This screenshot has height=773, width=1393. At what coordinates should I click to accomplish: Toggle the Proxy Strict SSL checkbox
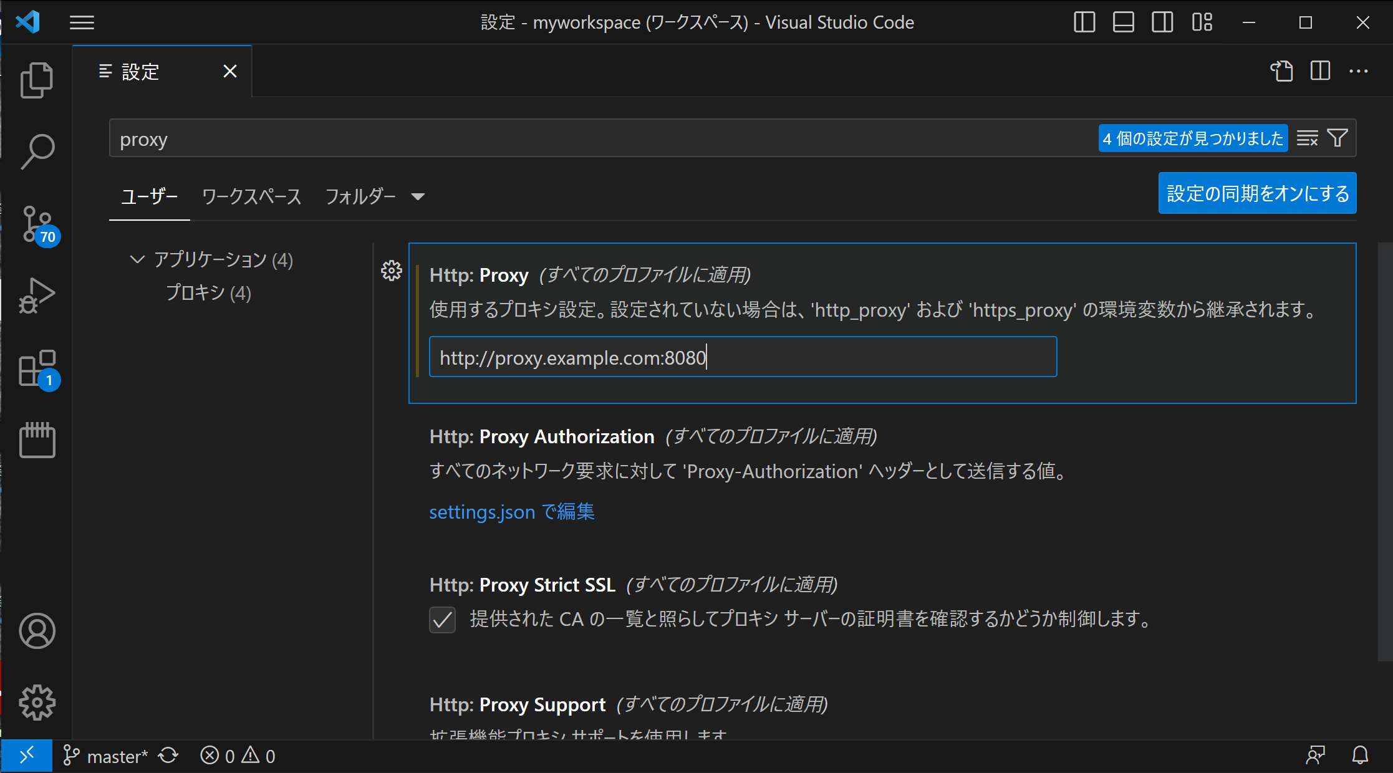pyautogui.click(x=442, y=620)
